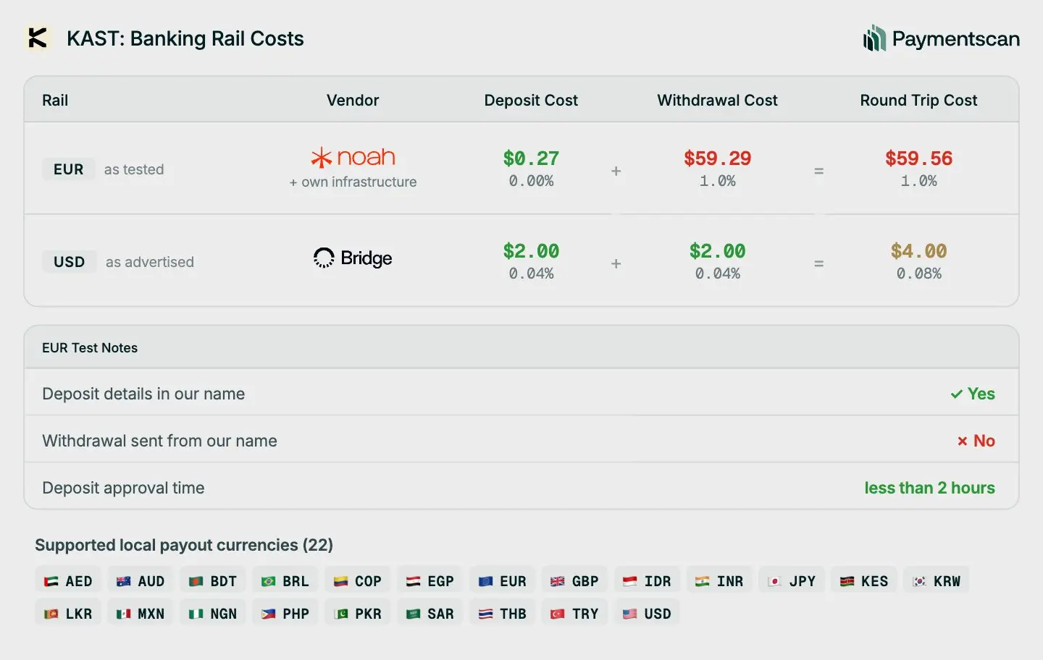Click the EUR Test Notes heading

point(90,348)
